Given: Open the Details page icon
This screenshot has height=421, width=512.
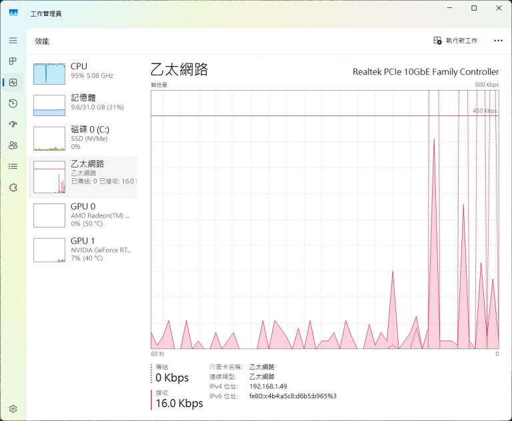Looking at the screenshot, I should pos(13,166).
